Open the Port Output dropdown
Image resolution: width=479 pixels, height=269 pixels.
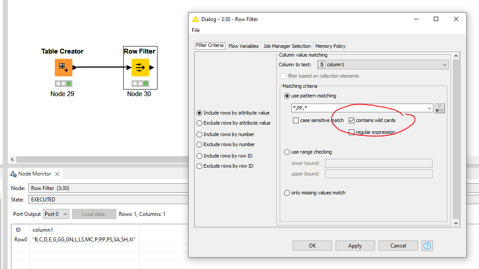pyautogui.click(x=56, y=214)
